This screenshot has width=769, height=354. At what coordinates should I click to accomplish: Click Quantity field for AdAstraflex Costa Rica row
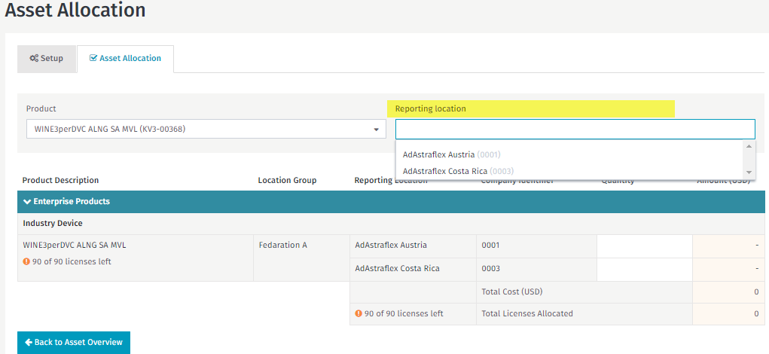coord(644,269)
